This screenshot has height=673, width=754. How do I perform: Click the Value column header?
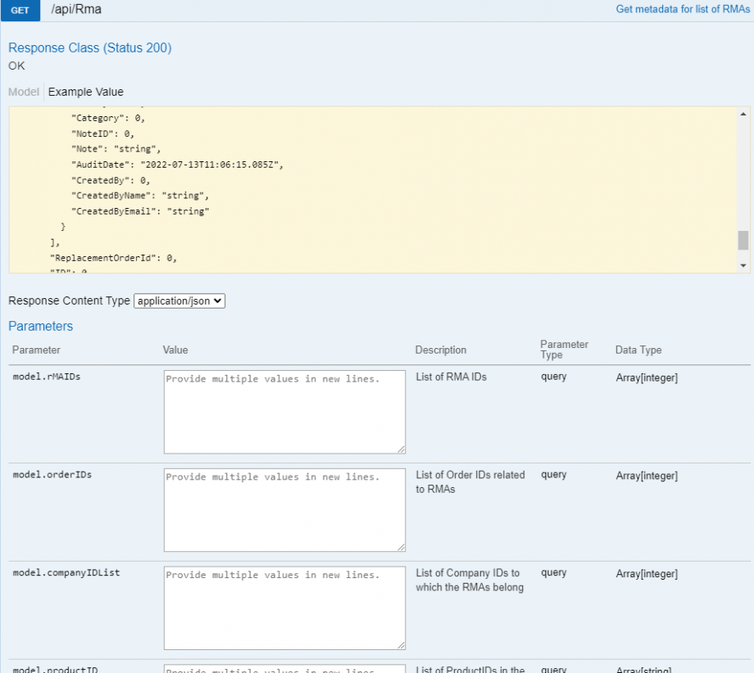(x=175, y=350)
